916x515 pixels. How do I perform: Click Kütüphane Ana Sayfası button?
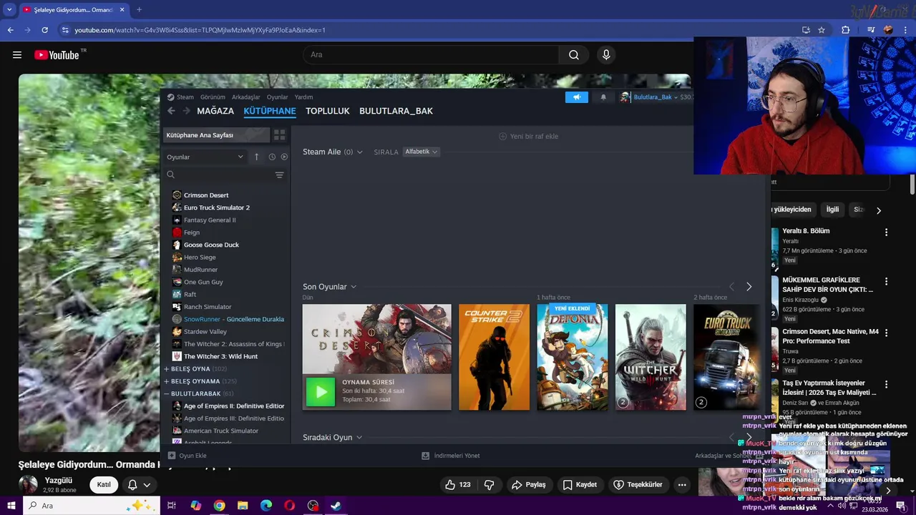(217, 135)
